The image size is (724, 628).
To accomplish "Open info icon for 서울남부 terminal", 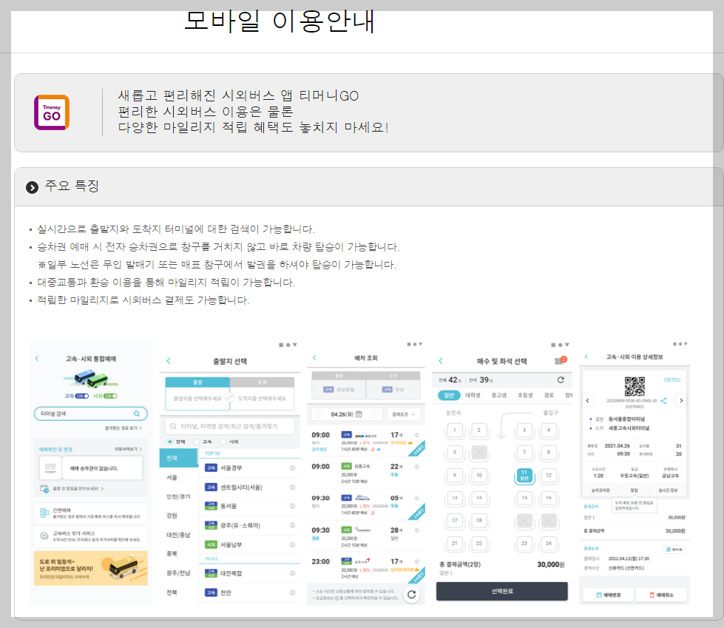I will (x=292, y=545).
